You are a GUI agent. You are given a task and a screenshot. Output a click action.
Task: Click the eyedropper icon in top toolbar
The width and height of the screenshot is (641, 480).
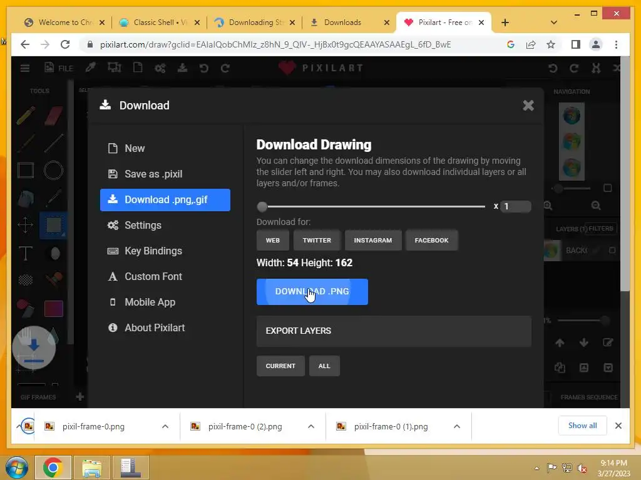coord(90,67)
